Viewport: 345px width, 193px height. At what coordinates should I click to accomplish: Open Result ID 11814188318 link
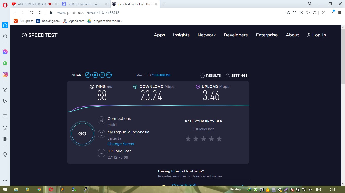(x=161, y=75)
